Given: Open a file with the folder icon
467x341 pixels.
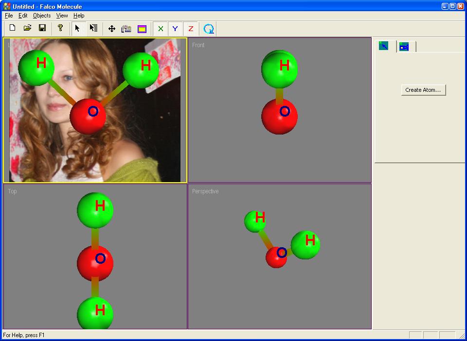Looking at the screenshot, I should [27, 28].
